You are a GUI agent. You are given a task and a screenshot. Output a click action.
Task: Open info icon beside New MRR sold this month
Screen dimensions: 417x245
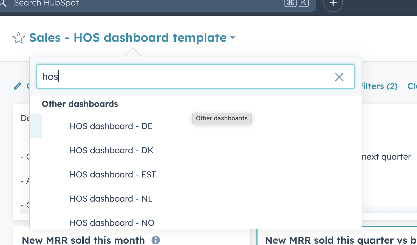point(156,240)
